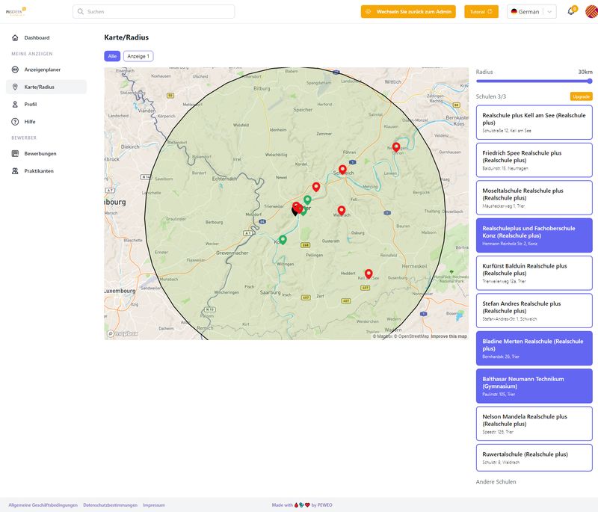
Task: Open the user avatar menu
Action: click(x=592, y=11)
